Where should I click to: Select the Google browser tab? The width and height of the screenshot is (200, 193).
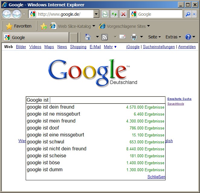click(36, 38)
